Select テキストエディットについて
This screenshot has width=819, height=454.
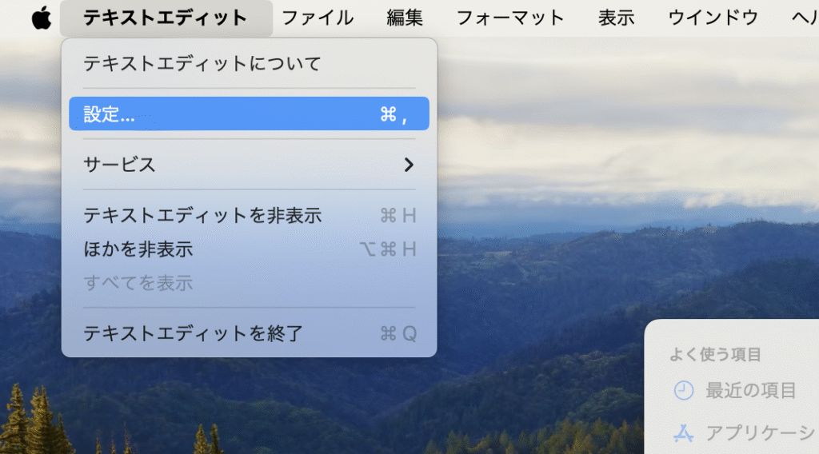coord(202,63)
